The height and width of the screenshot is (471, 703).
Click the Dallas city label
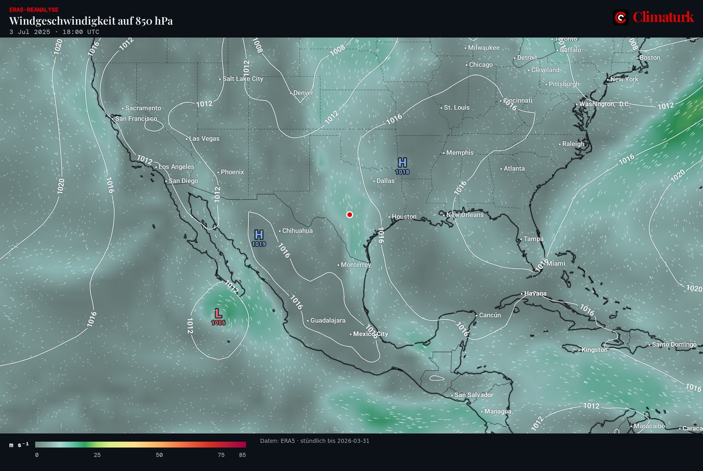click(x=386, y=180)
